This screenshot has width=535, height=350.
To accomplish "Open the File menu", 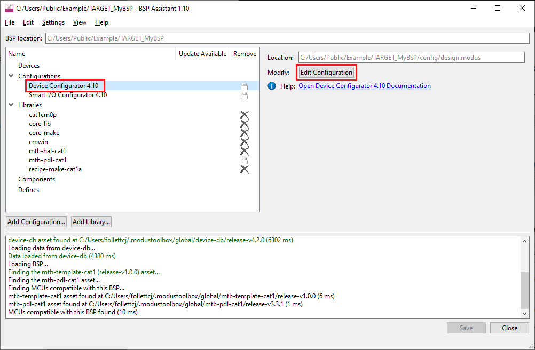I will tap(10, 22).
